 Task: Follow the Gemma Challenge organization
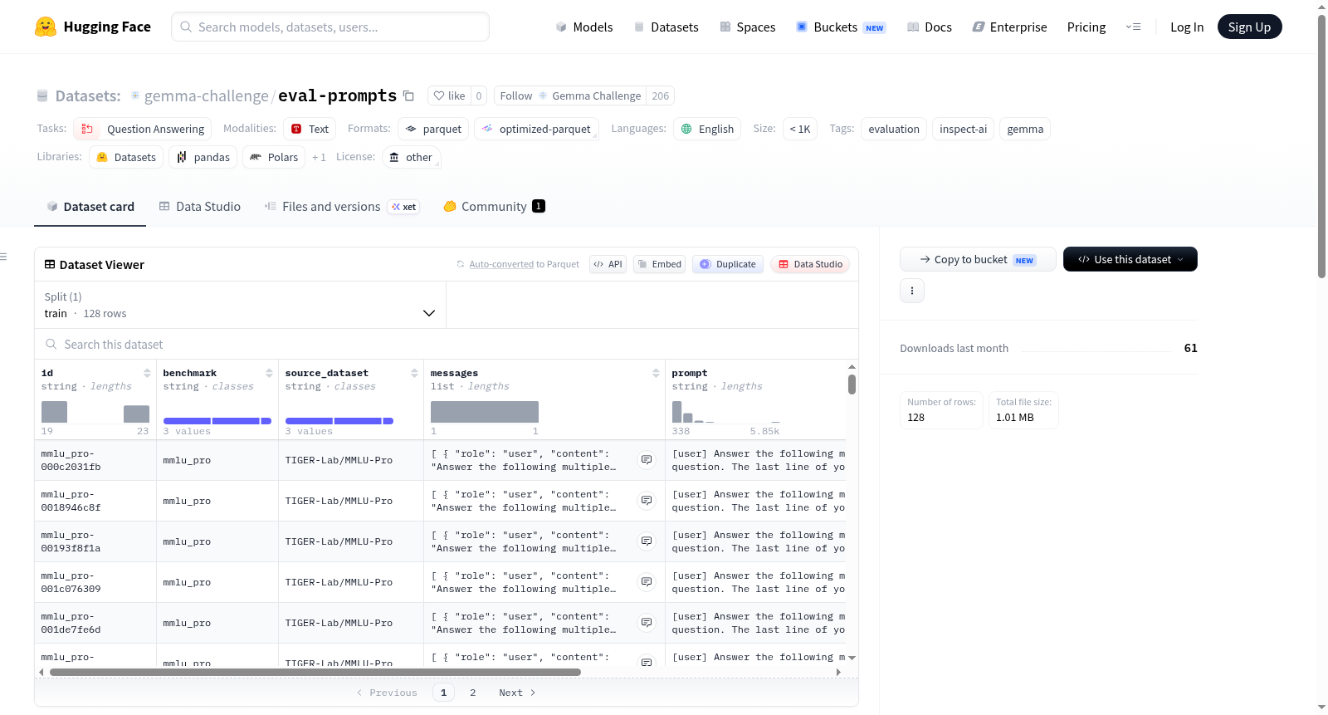[570, 95]
